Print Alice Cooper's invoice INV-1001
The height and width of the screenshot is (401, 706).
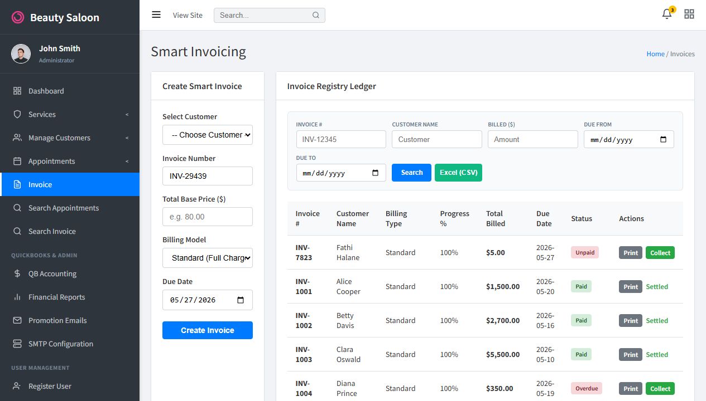(631, 287)
